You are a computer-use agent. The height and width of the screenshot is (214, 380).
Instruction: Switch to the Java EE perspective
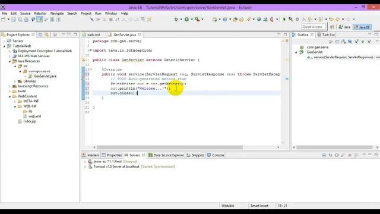[x=362, y=27]
